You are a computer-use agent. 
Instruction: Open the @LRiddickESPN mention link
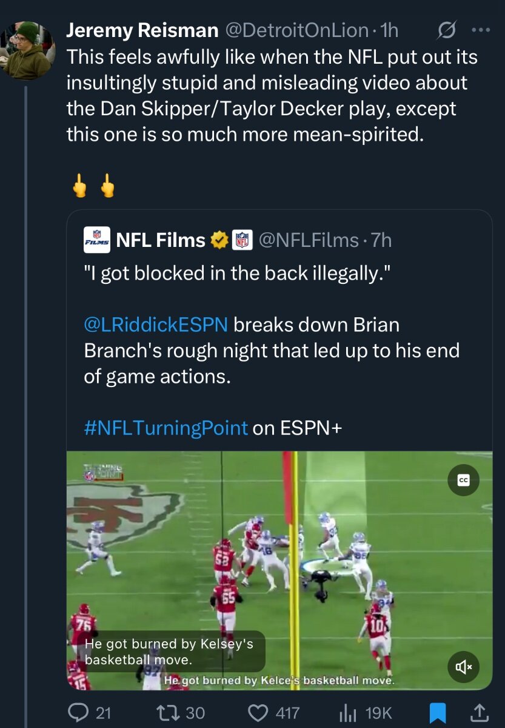pos(156,325)
